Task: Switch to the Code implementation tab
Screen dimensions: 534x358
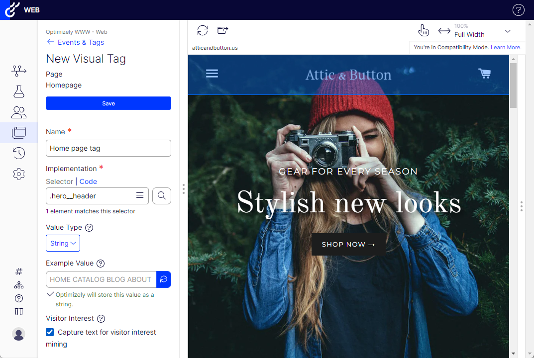Action: (88, 181)
